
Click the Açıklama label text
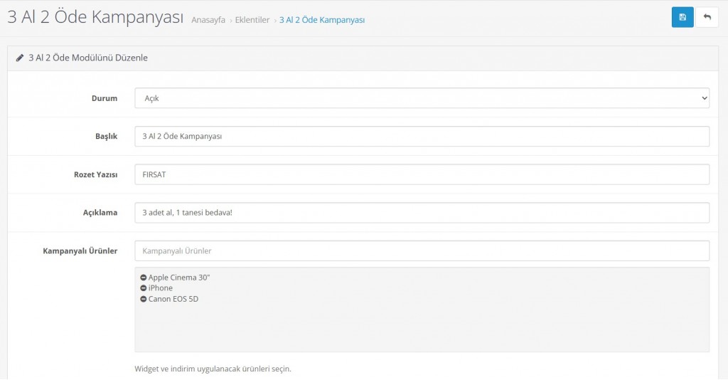100,213
